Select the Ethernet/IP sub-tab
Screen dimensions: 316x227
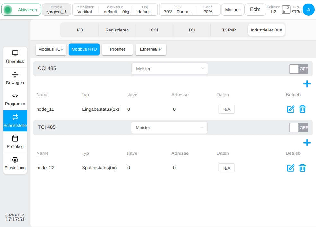tap(151, 49)
